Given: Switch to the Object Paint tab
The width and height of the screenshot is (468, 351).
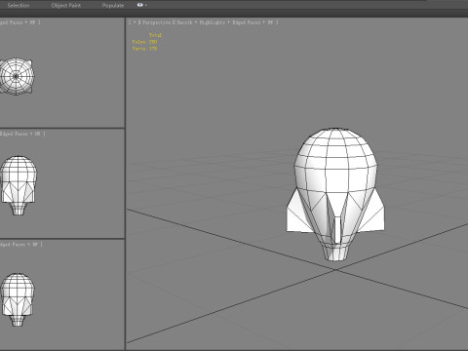Looking at the screenshot, I should tap(66, 5).
